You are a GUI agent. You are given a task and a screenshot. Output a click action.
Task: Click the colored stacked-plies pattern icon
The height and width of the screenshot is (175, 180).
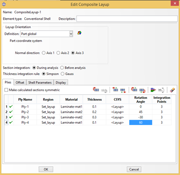click(x=153, y=90)
